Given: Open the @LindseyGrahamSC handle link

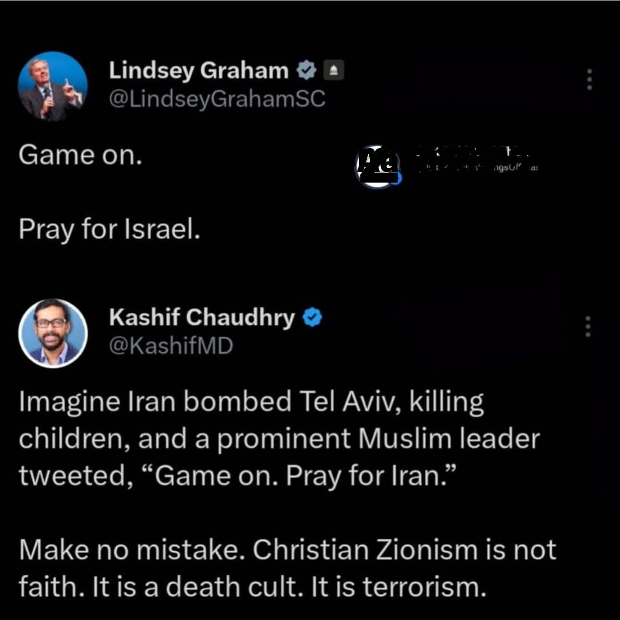Looking at the screenshot, I should click(217, 99).
